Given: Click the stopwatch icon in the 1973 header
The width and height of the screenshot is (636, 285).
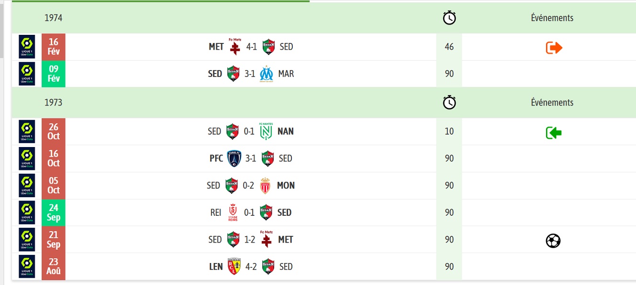Looking at the screenshot, I should (x=449, y=103).
